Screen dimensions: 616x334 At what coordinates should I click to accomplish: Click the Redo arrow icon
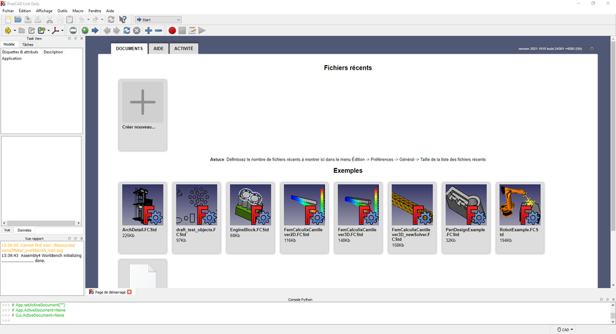pos(96,19)
